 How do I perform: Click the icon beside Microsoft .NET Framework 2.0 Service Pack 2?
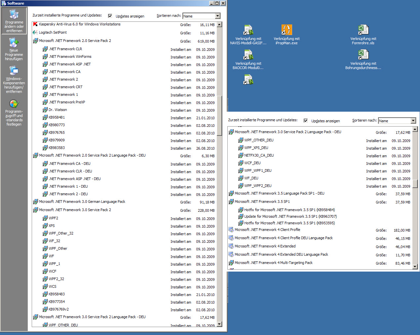point(35,41)
